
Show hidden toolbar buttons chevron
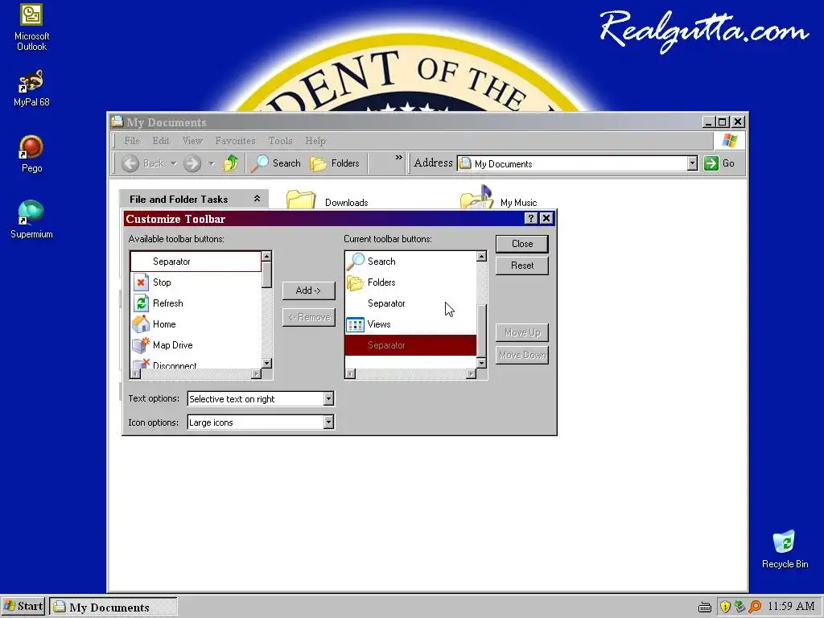coord(399,157)
